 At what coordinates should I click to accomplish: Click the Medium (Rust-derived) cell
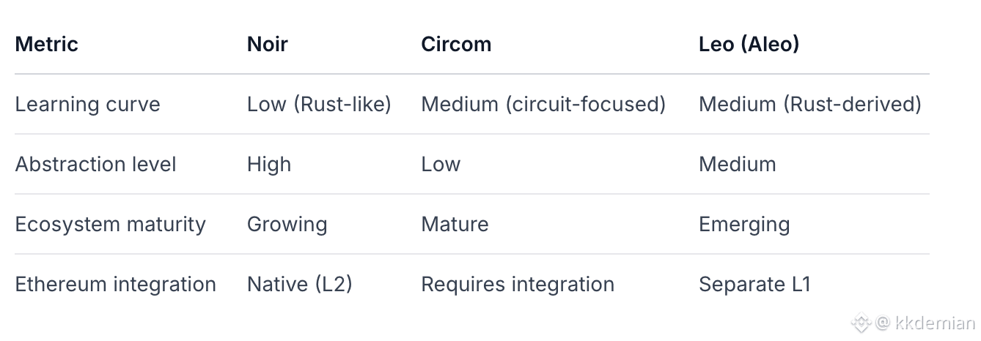809,104
